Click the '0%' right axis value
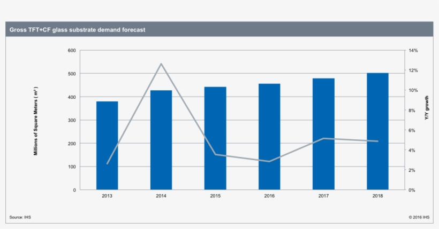The image size is (439, 229). click(x=412, y=190)
